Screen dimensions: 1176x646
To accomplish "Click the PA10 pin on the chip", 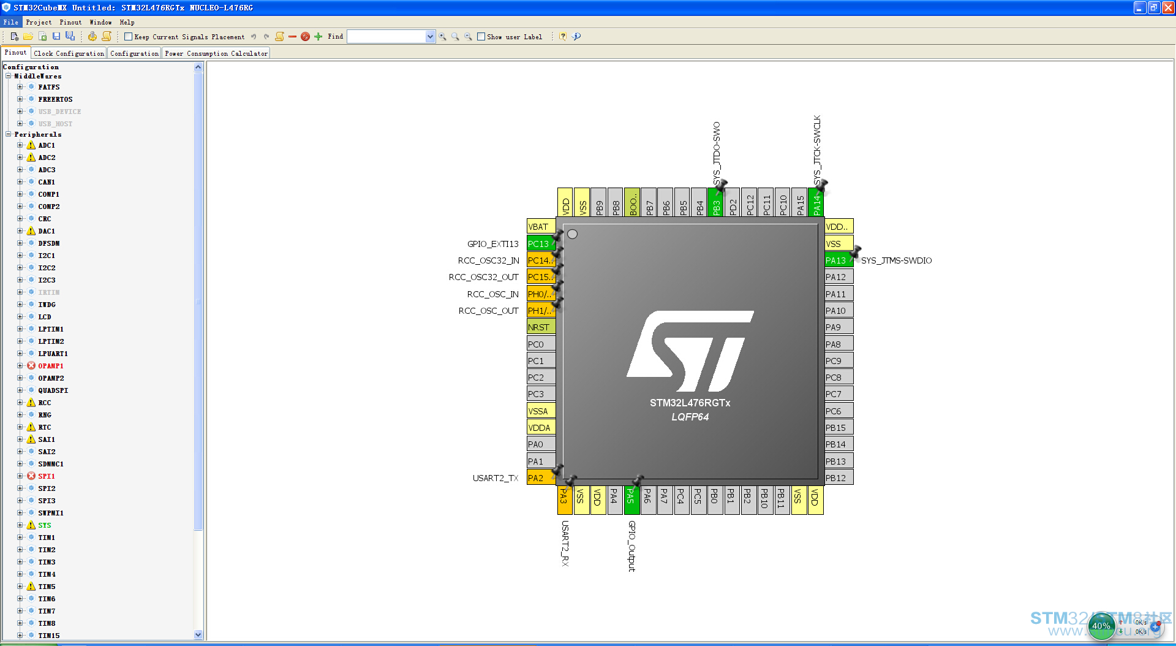I will 839,311.
